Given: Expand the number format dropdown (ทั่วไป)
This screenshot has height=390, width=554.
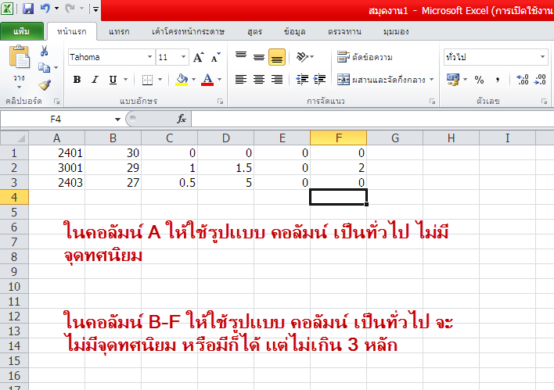Looking at the screenshot, I should point(542,58).
